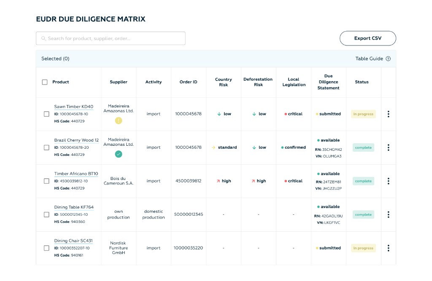This screenshot has width=432, height=281.
Task: Click order ID 50000012345
Action: [189, 214]
